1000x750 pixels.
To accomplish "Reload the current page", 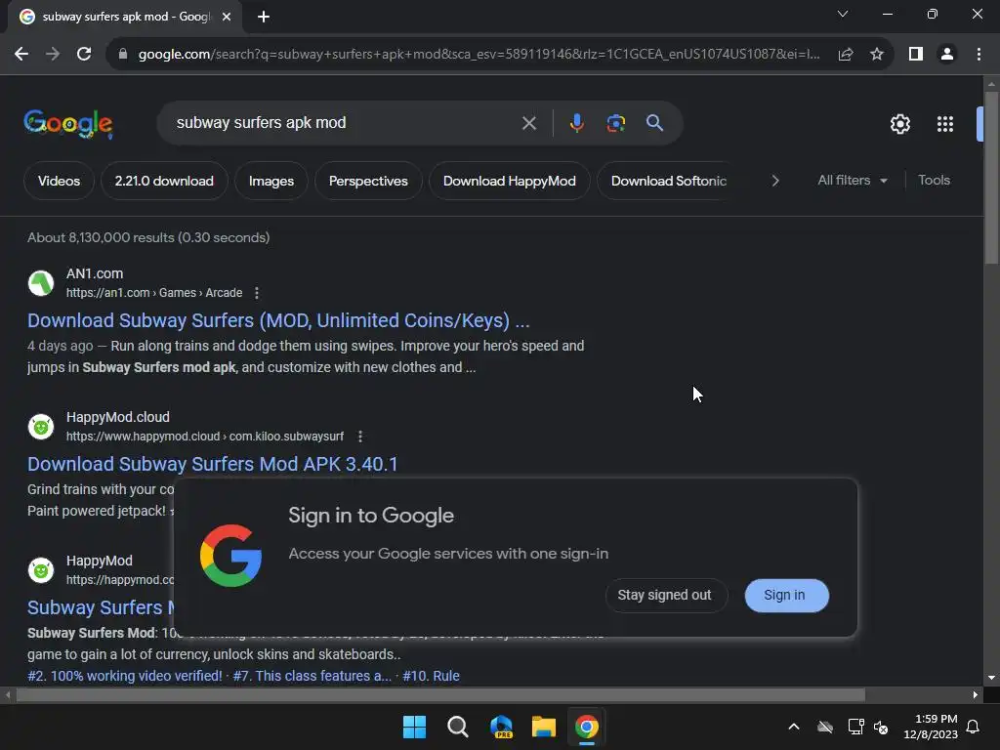I will click(x=84, y=55).
